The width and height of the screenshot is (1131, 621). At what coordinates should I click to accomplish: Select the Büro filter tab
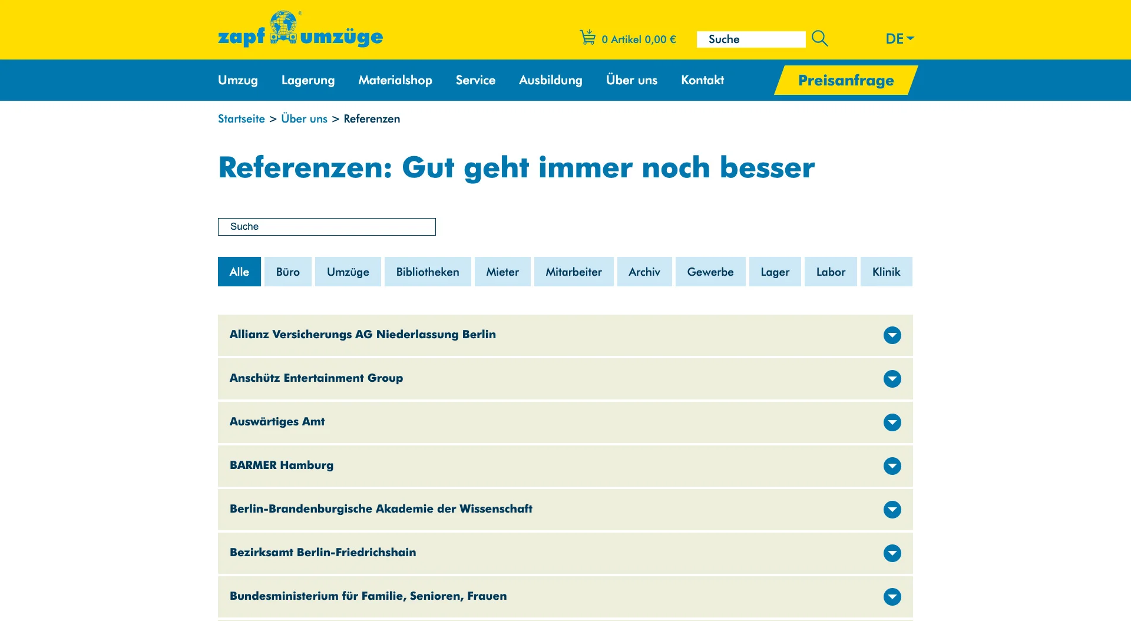click(x=287, y=272)
